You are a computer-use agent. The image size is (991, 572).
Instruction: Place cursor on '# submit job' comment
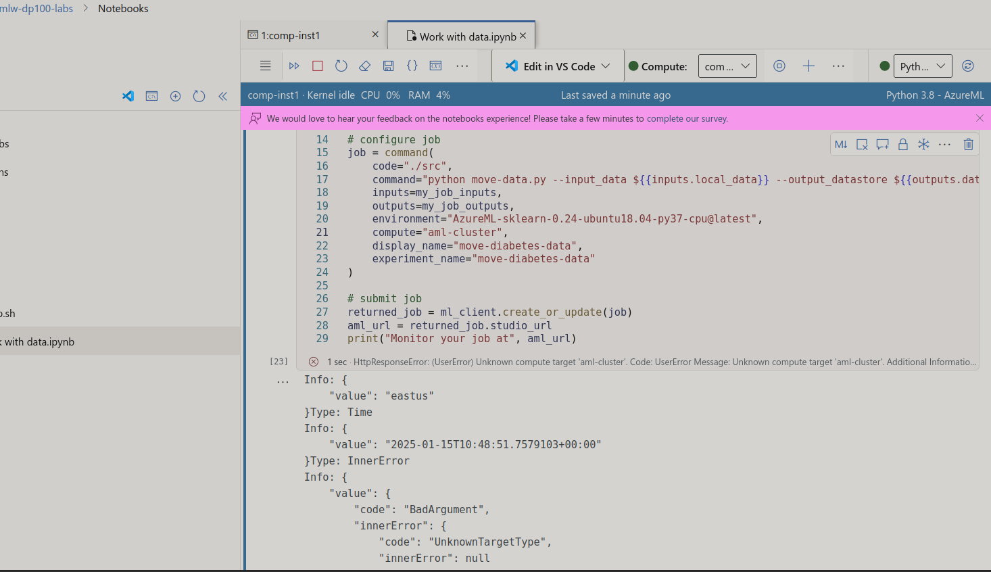click(385, 299)
